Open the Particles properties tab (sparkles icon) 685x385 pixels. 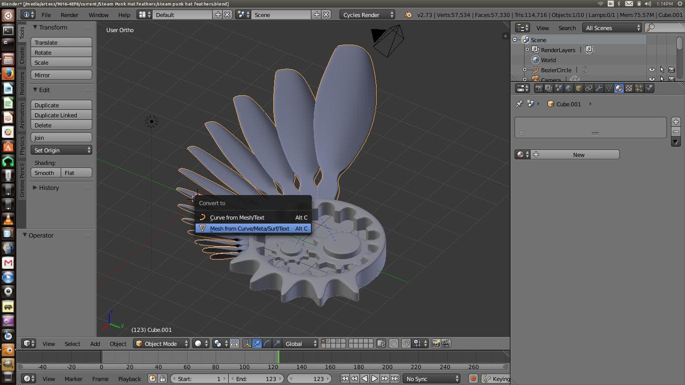coord(639,88)
